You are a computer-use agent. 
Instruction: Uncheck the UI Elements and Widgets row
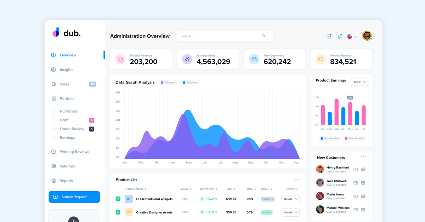(118, 199)
